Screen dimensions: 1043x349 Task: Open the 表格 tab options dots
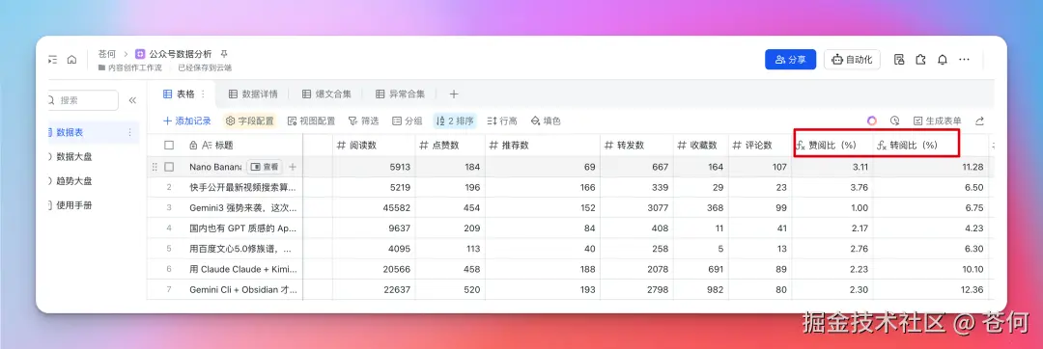pos(203,94)
